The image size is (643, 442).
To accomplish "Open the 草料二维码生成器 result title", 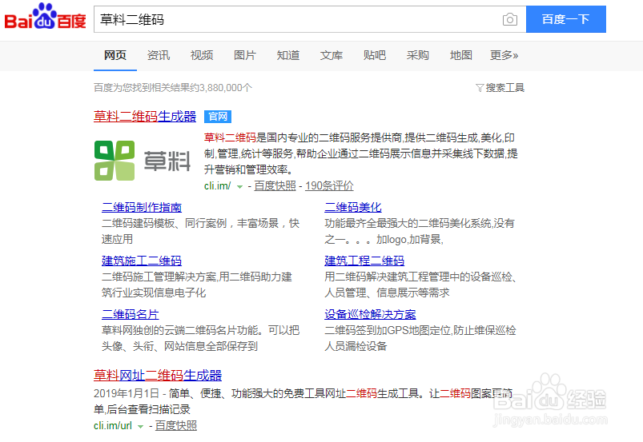I will pyautogui.click(x=145, y=116).
